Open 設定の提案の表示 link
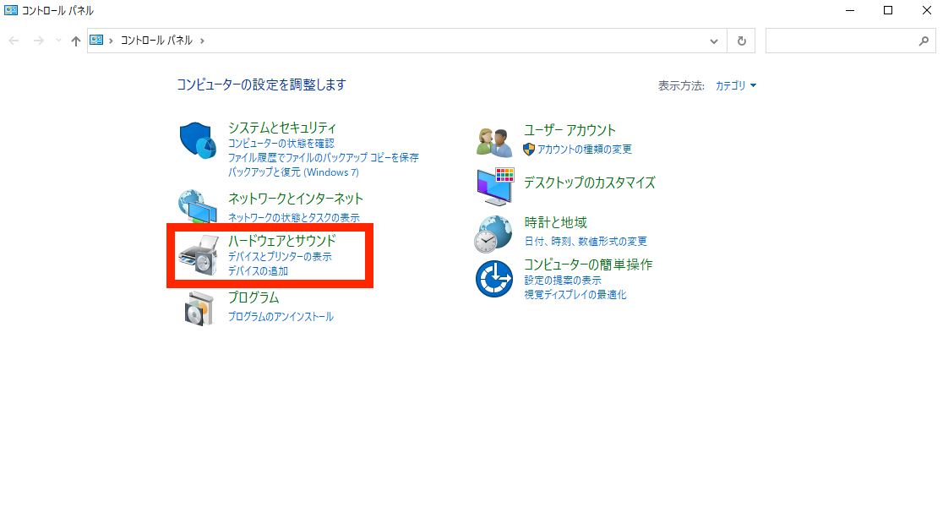943x529 pixels. (x=563, y=280)
